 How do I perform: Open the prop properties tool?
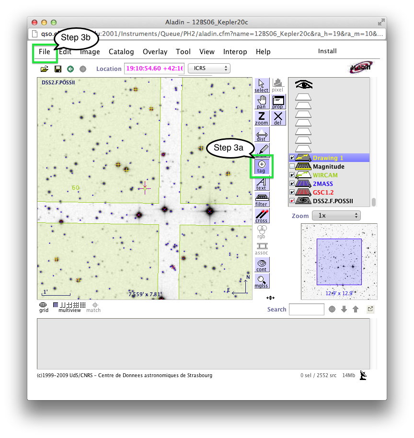(x=278, y=102)
